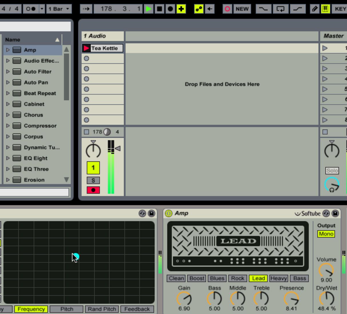The width and height of the screenshot is (347, 314).
Task: Toggle the red Arm Recording button
Action: point(93,190)
